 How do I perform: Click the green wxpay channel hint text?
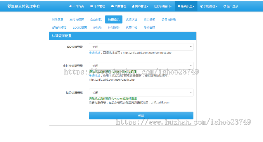click(113, 98)
